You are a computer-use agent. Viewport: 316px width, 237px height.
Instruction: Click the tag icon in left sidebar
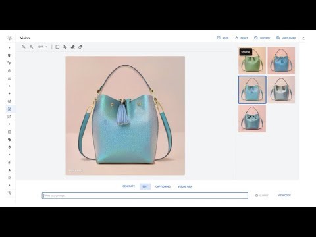9,140
